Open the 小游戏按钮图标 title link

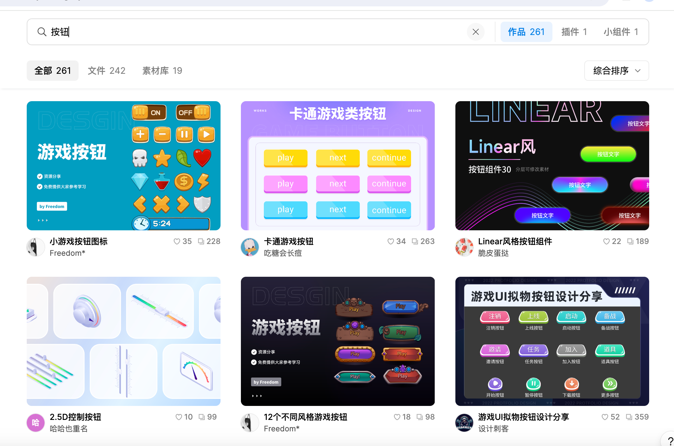tap(79, 241)
